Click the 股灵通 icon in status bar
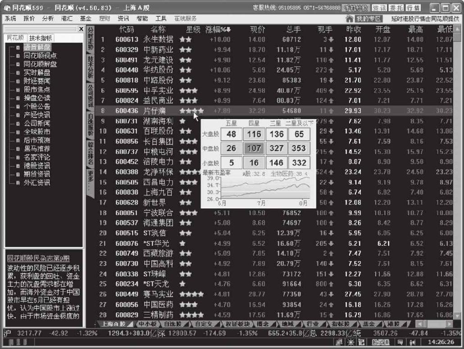Image resolution: width=464 pixels, height=349 pixels. (x=381, y=342)
